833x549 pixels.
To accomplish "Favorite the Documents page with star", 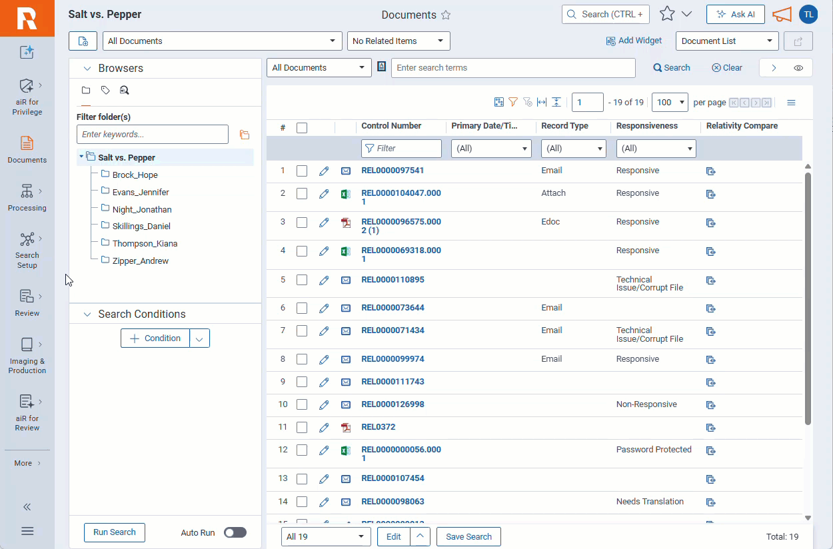I will tap(446, 15).
